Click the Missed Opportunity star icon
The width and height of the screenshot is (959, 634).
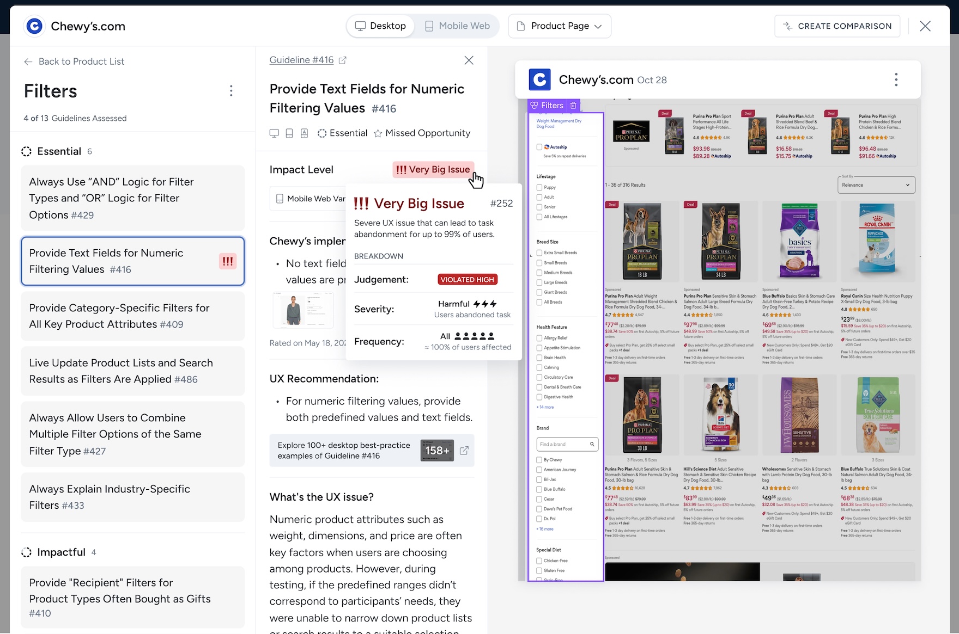click(378, 133)
